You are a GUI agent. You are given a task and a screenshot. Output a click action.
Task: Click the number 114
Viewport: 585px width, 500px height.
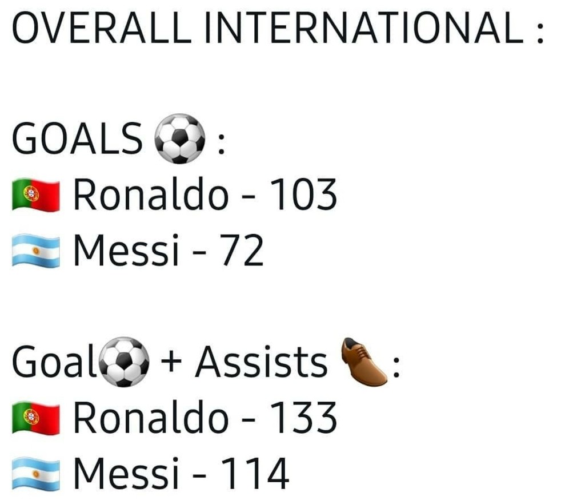(255, 473)
